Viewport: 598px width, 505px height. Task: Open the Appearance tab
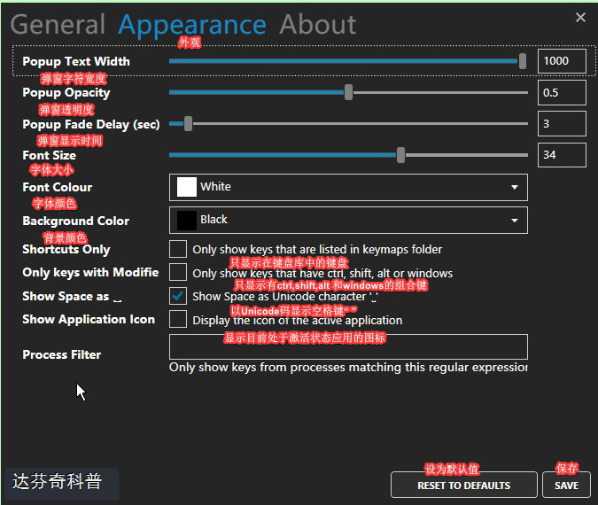click(x=192, y=25)
